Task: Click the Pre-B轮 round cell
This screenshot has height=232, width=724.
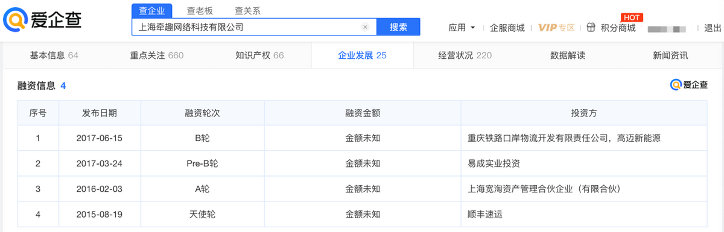Action: (202, 163)
